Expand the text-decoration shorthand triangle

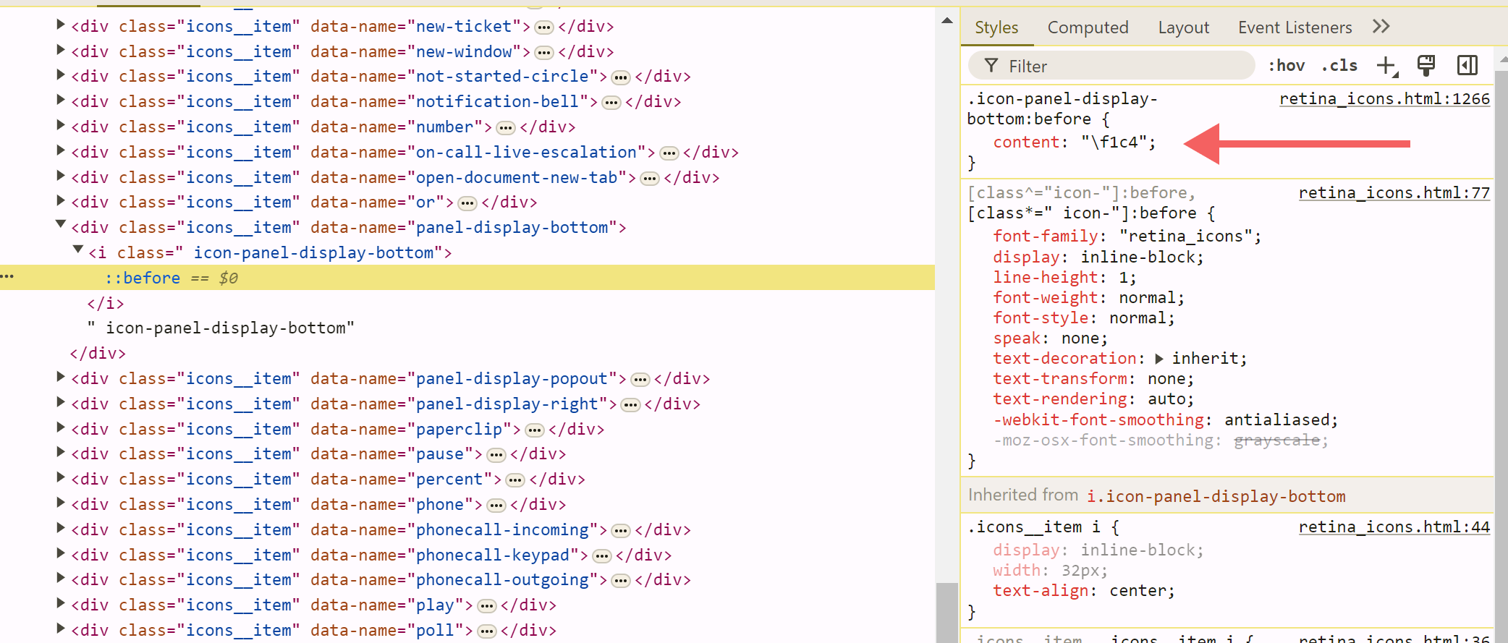point(1159,359)
